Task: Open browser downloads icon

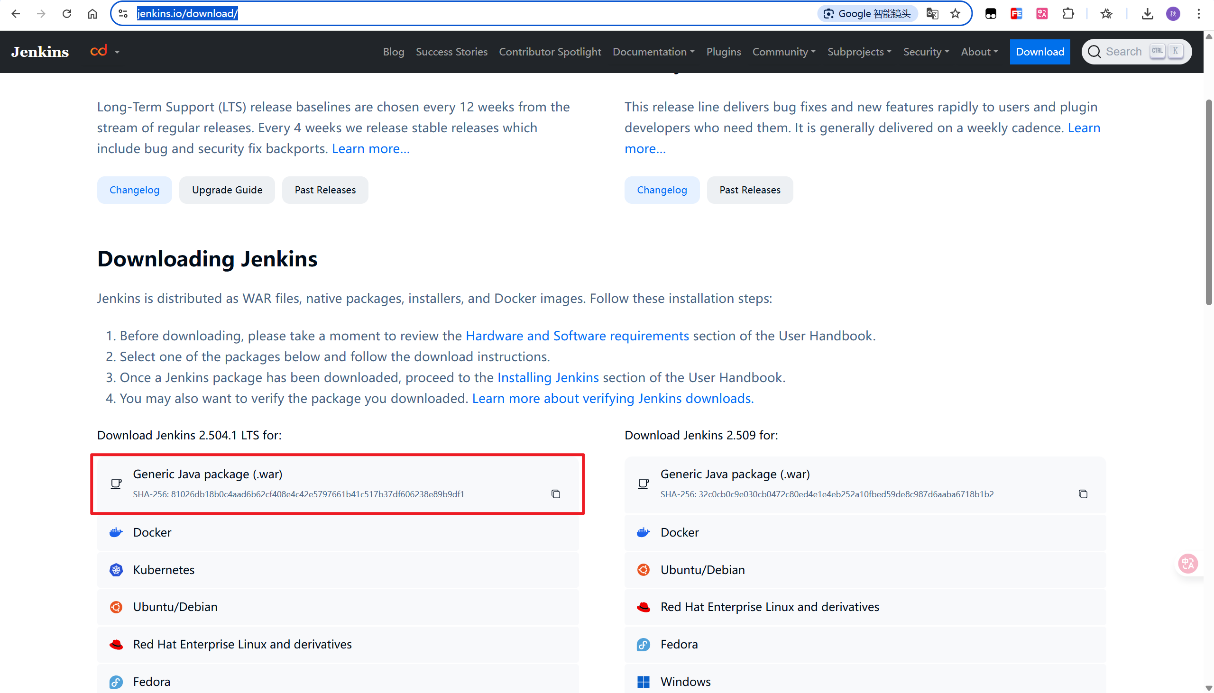Action: pyautogui.click(x=1147, y=13)
